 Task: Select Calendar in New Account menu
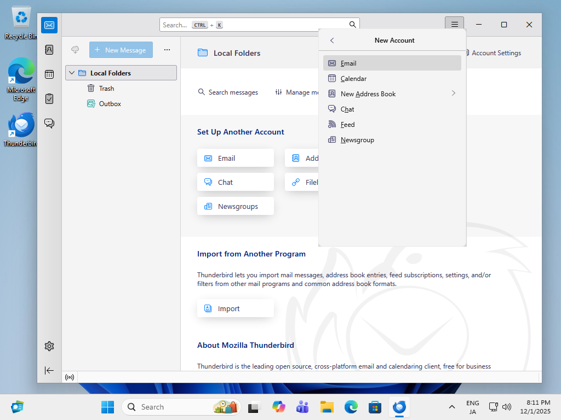click(x=353, y=79)
